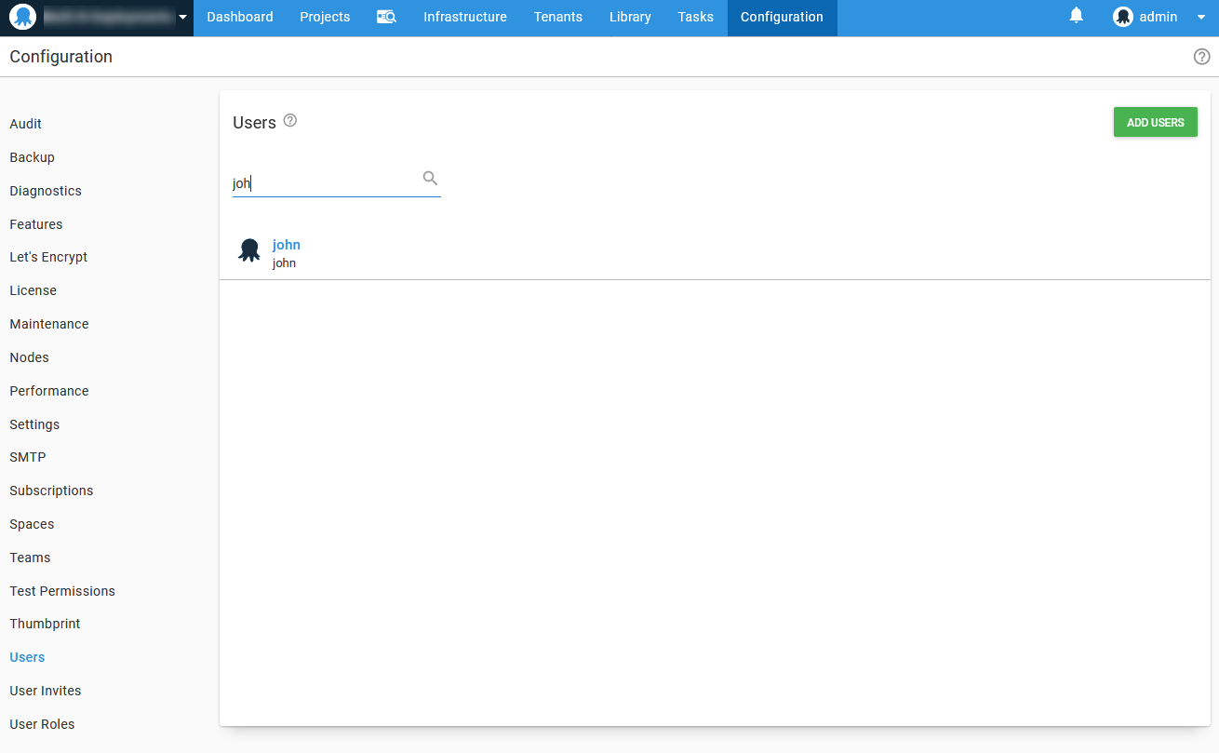1219x753 pixels.
Task: Open Test Permissions sidebar item
Action: [62, 591]
